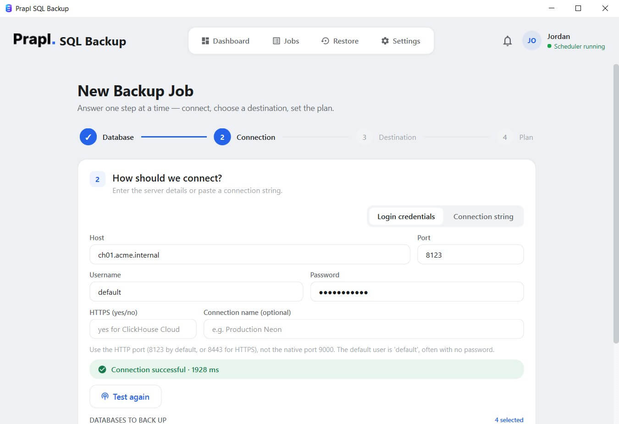
Task: Click the Username input field
Action: pyautogui.click(x=196, y=292)
